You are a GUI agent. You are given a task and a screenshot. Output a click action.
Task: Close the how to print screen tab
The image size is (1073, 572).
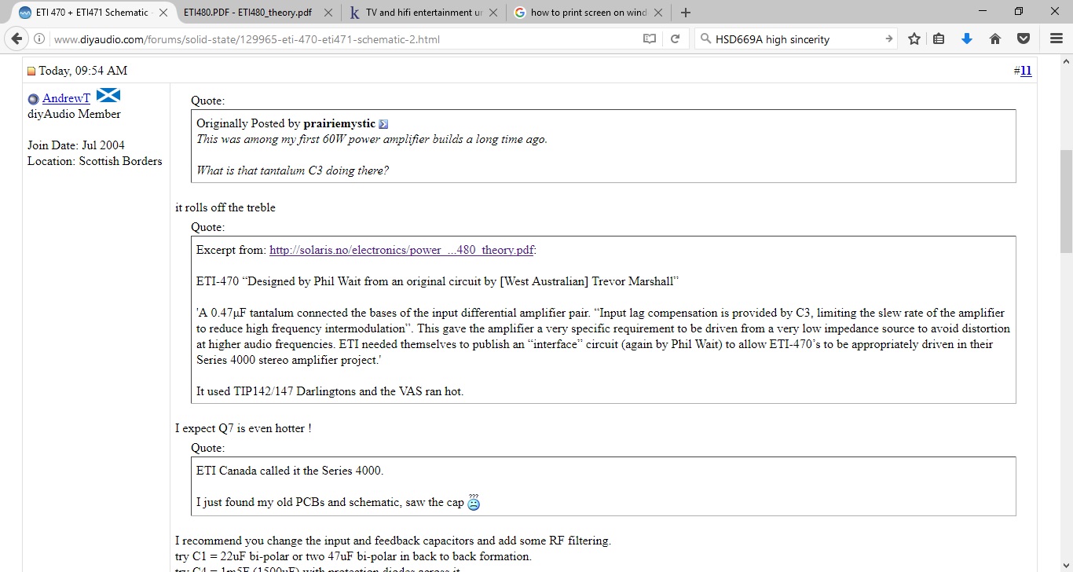coord(658,13)
